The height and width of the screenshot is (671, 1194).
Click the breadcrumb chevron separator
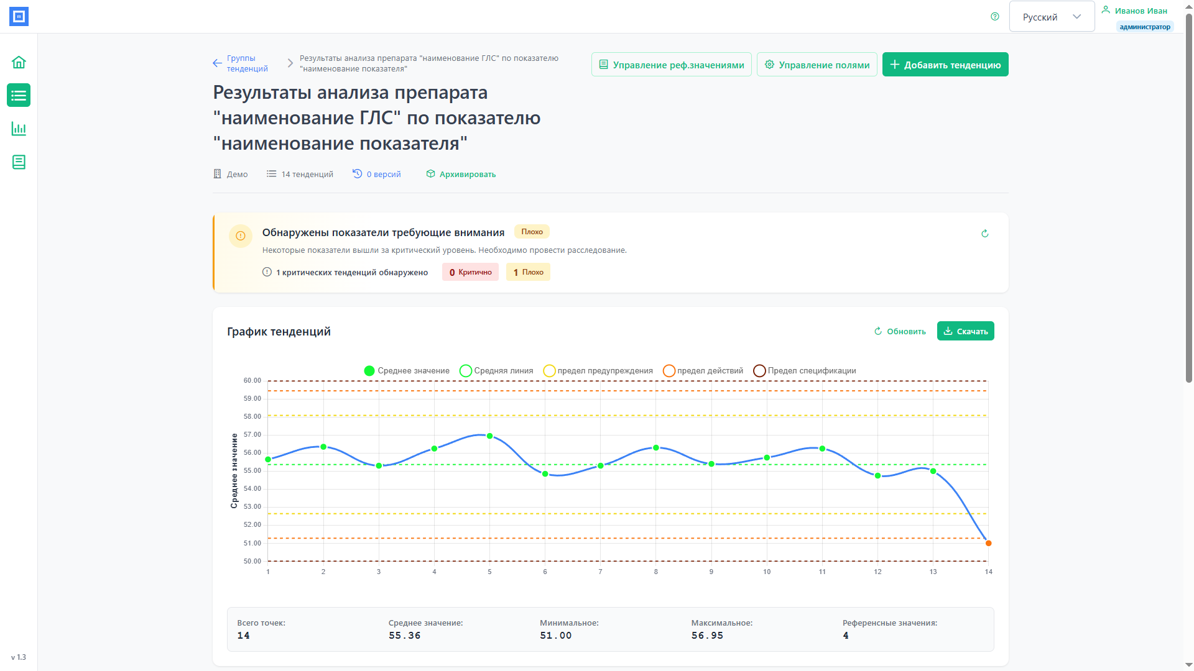(290, 63)
